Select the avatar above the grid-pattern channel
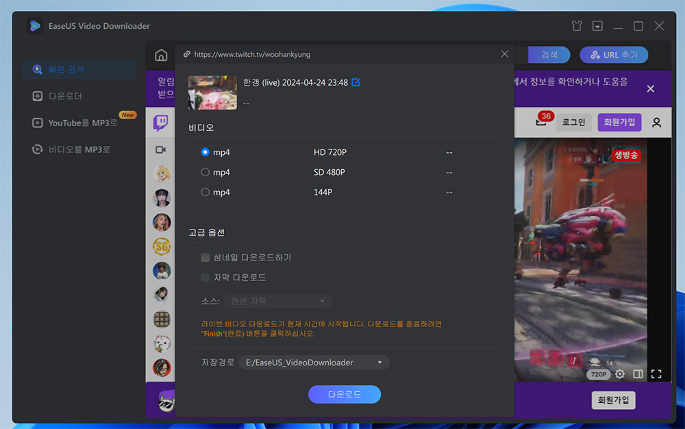 point(162,295)
